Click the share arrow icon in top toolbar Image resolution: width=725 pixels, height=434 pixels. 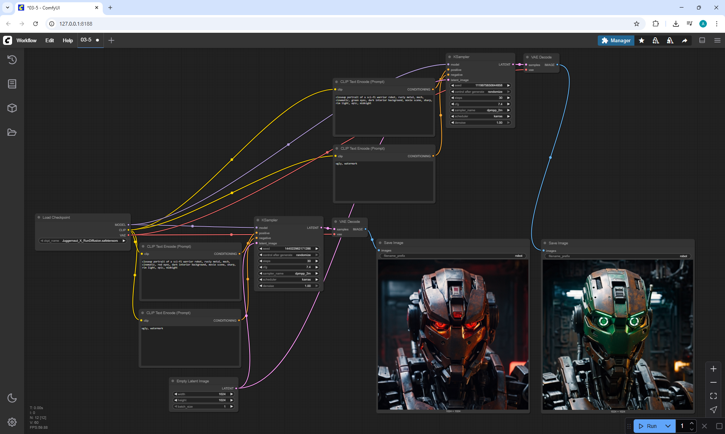pyautogui.click(x=685, y=40)
